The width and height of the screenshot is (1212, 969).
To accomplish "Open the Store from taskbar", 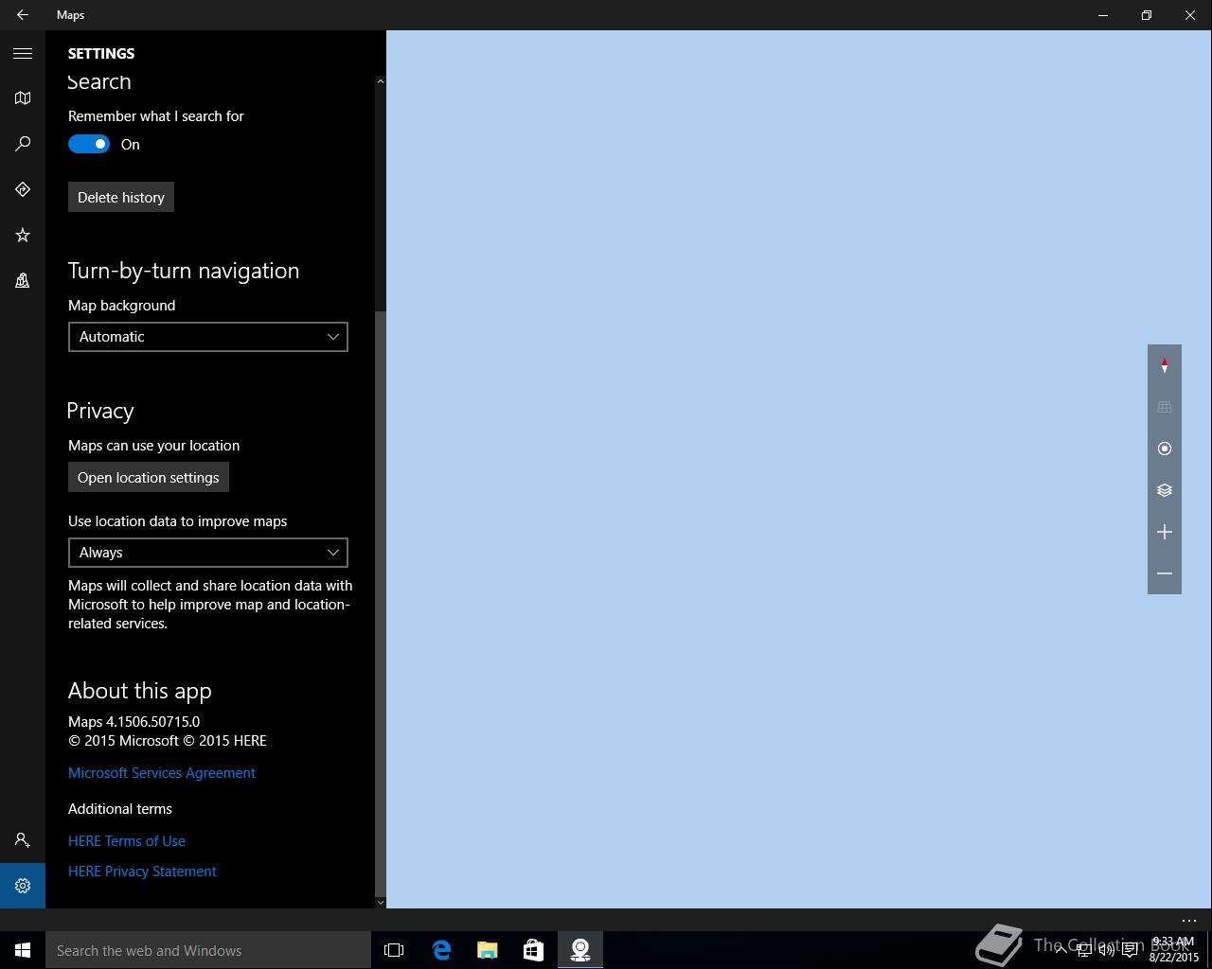I will tap(534, 950).
